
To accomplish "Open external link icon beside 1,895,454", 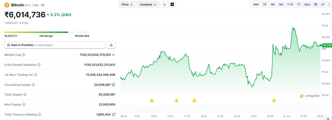I will point(114,114).
